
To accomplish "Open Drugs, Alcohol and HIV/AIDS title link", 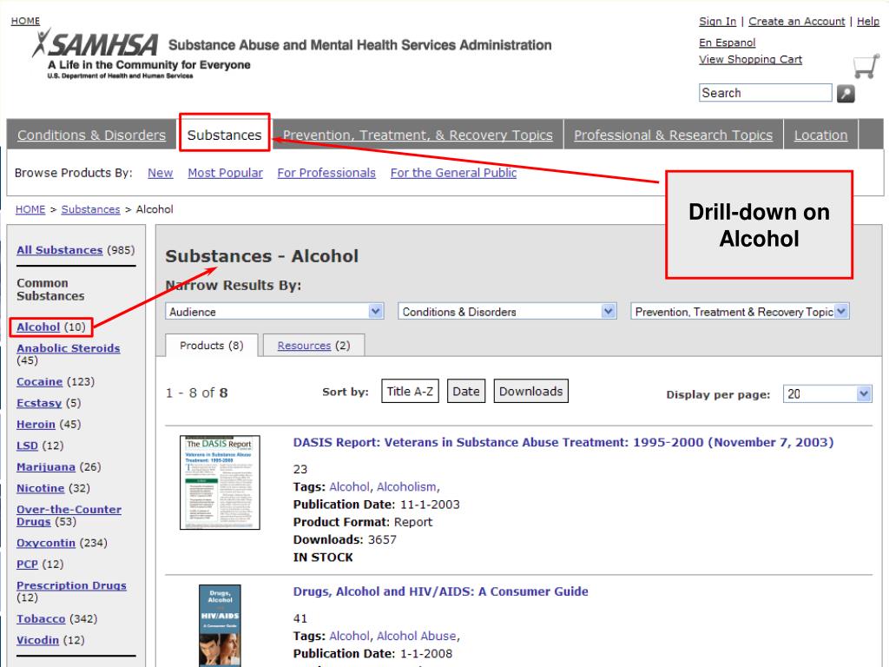I will tap(440, 591).
